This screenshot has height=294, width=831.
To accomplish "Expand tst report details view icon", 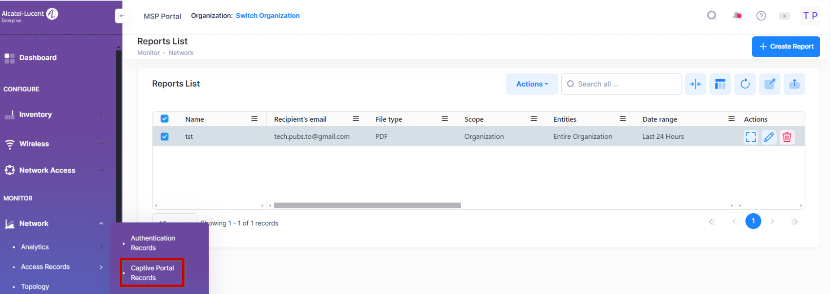I will click(x=751, y=137).
